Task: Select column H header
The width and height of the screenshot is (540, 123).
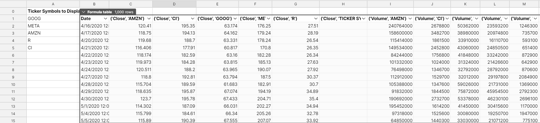Action: (343, 4)
